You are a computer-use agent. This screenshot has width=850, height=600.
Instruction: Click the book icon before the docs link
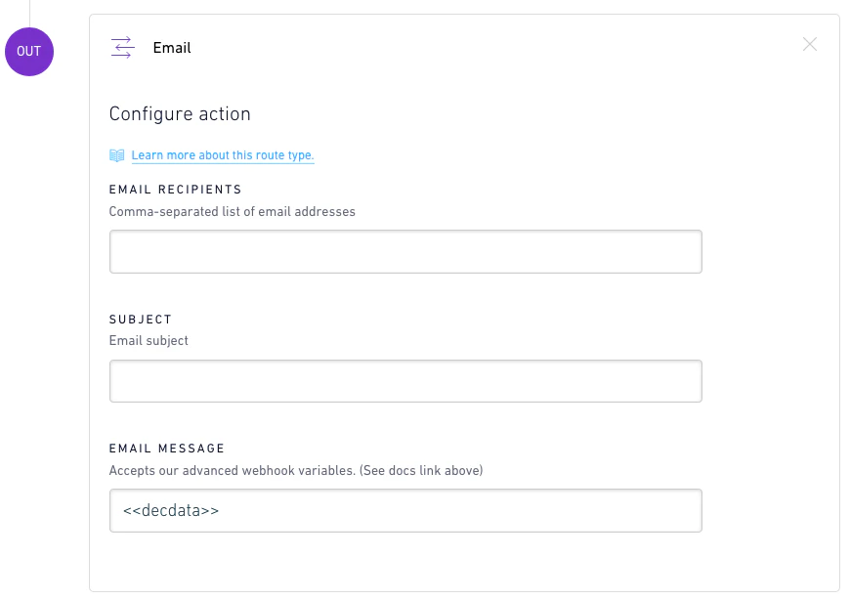(x=116, y=154)
